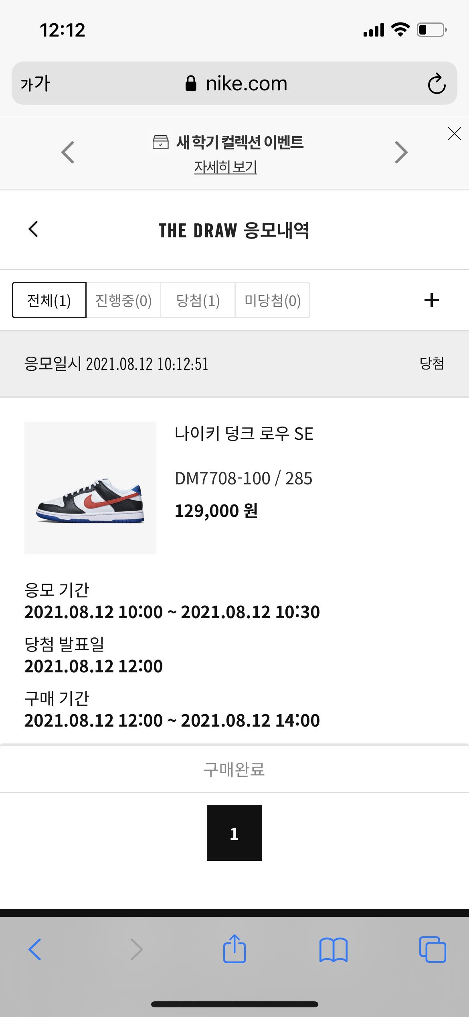Open the Safari tabs overview icon

432,950
